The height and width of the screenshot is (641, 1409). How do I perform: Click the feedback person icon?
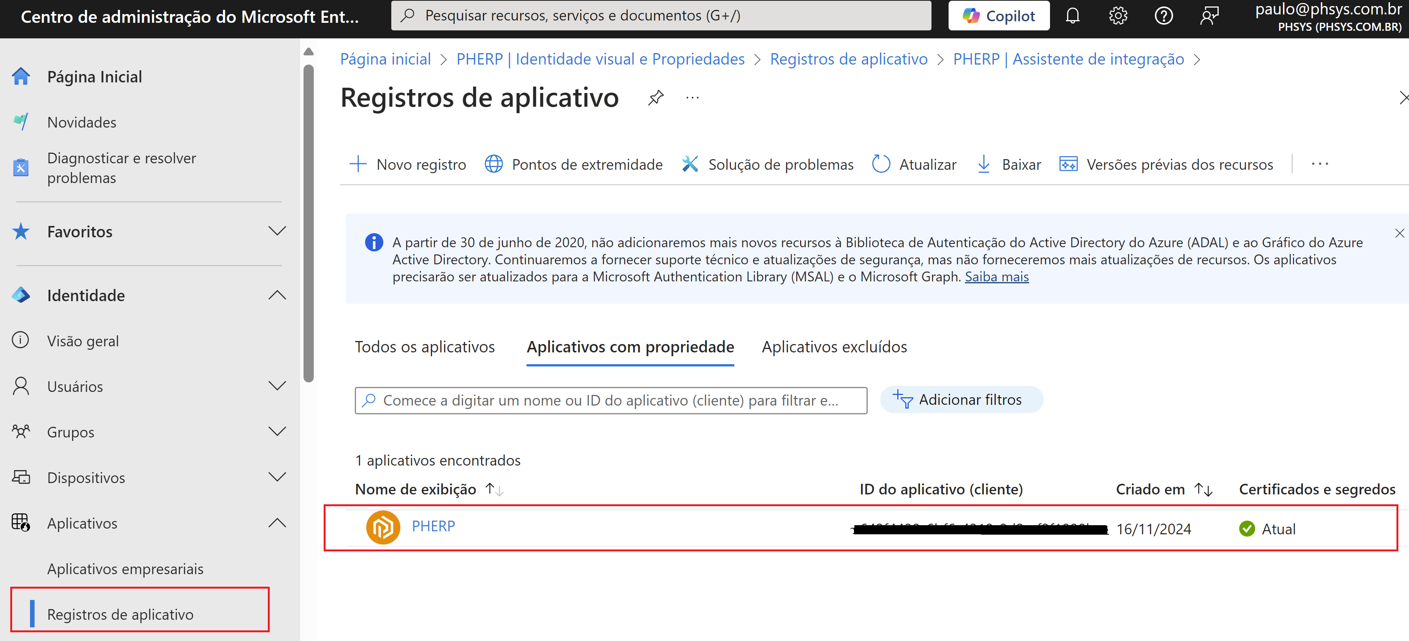(x=1209, y=16)
